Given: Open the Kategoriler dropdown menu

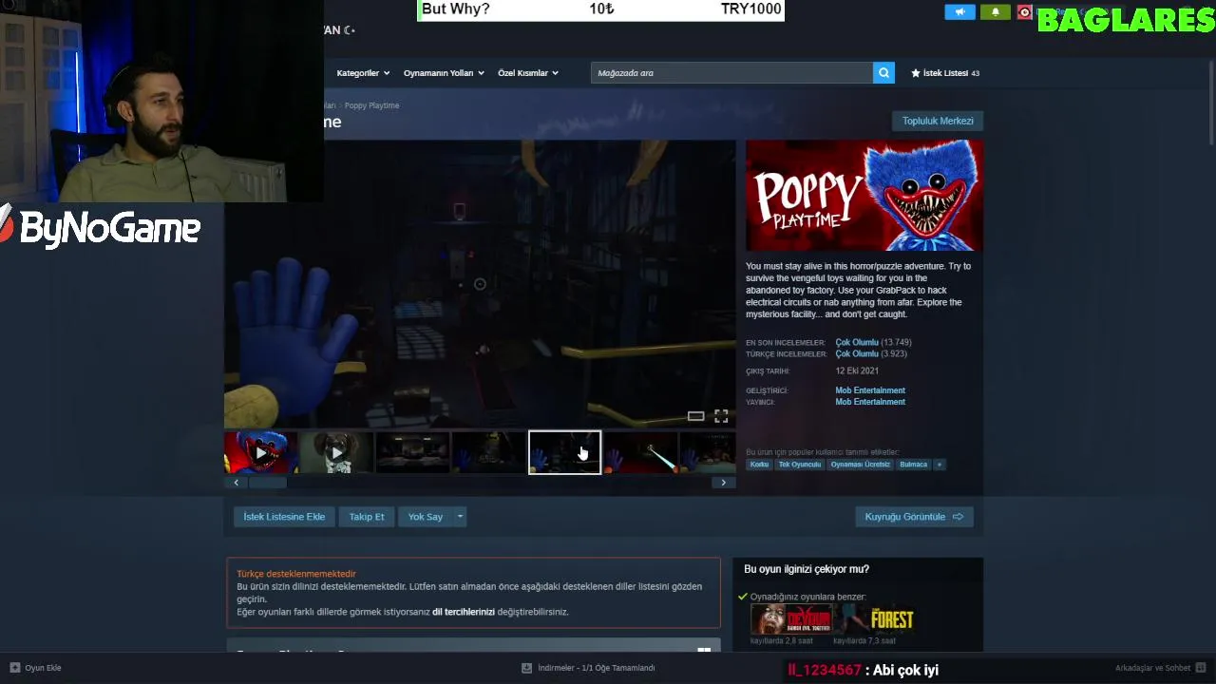Looking at the screenshot, I should click(363, 73).
